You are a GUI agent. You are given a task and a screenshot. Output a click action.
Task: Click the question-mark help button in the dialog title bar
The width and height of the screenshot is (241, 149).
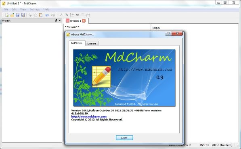click(168, 33)
